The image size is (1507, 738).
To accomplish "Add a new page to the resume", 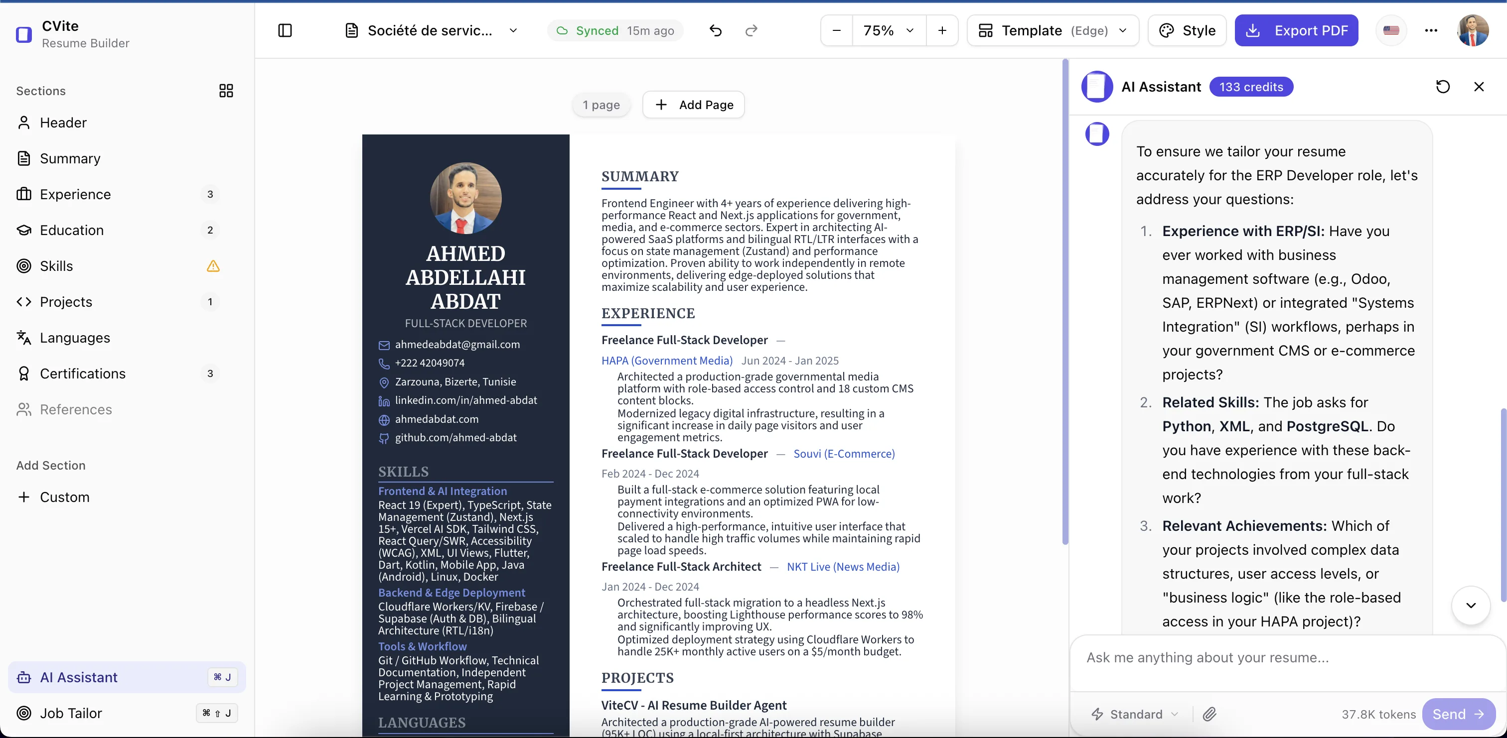I will [x=693, y=105].
